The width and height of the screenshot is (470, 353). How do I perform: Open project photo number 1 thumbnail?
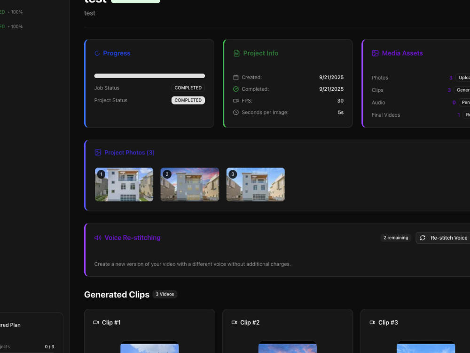pos(124,185)
